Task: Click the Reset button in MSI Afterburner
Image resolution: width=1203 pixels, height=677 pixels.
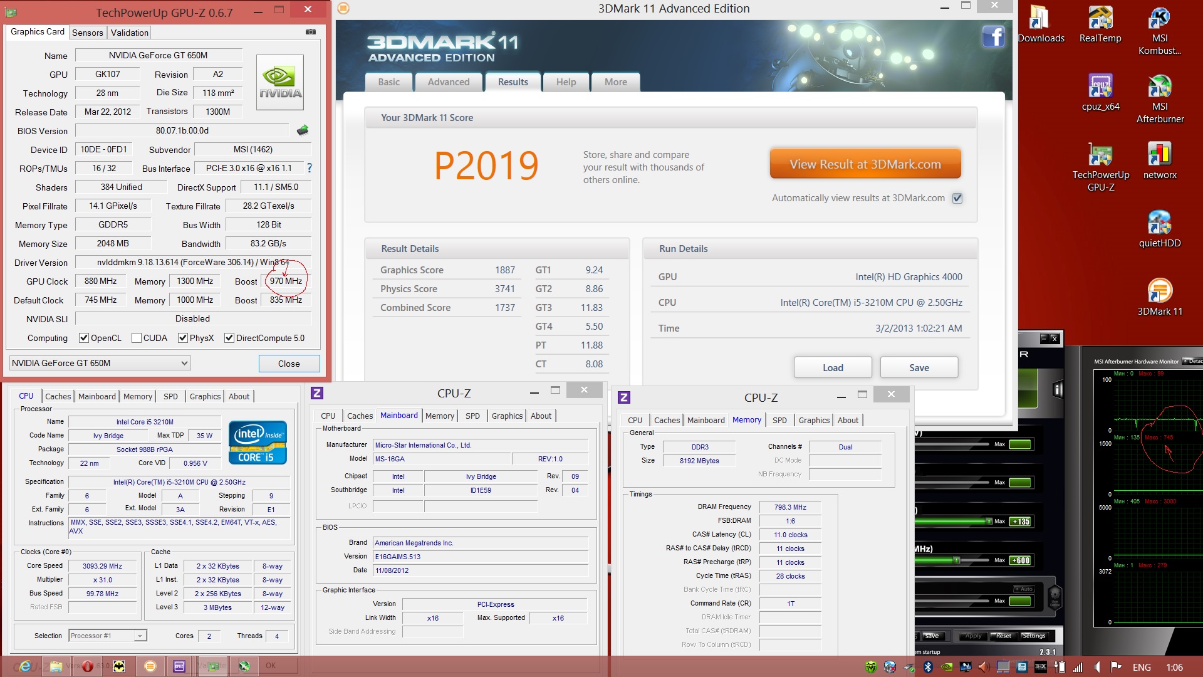Action: pos(1004,636)
